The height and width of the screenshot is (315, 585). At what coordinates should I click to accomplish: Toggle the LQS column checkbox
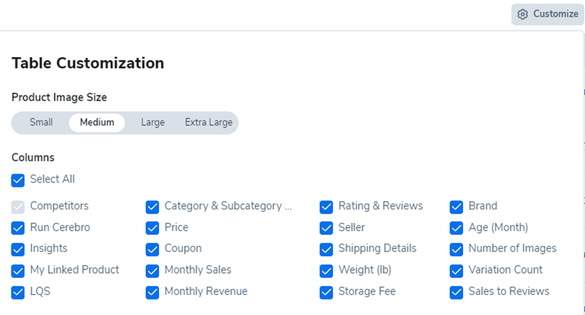[18, 292]
